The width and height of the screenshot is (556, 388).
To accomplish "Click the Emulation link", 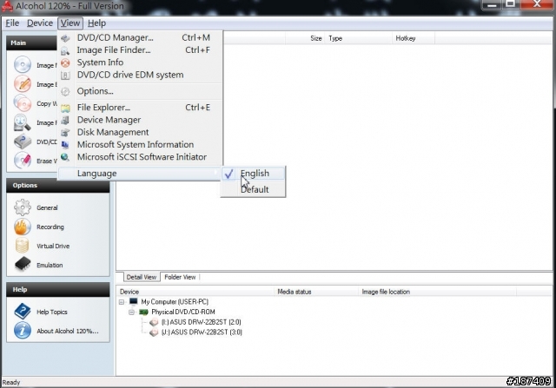I will pyautogui.click(x=50, y=265).
